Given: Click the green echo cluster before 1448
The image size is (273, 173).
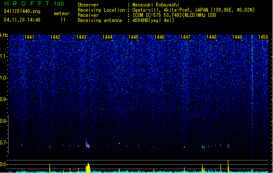Looking at the screenshot, I should pyautogui.click(x=203, y=147).
